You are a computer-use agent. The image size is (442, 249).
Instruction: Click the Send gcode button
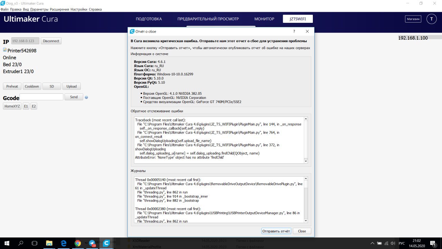(74, 97)
